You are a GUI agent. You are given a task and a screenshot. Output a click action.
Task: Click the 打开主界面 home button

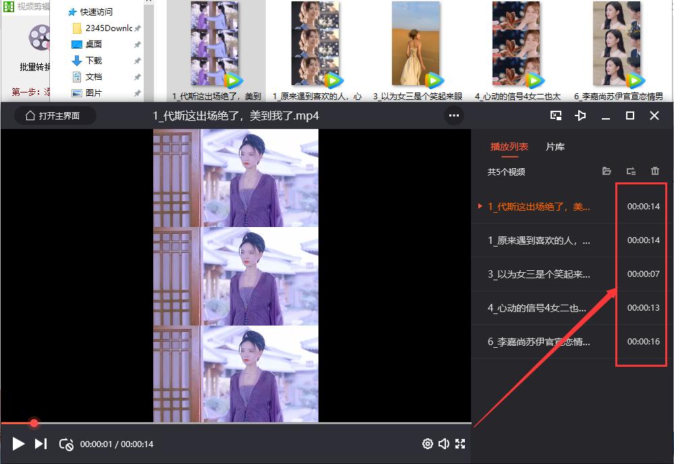click(55, 115)
